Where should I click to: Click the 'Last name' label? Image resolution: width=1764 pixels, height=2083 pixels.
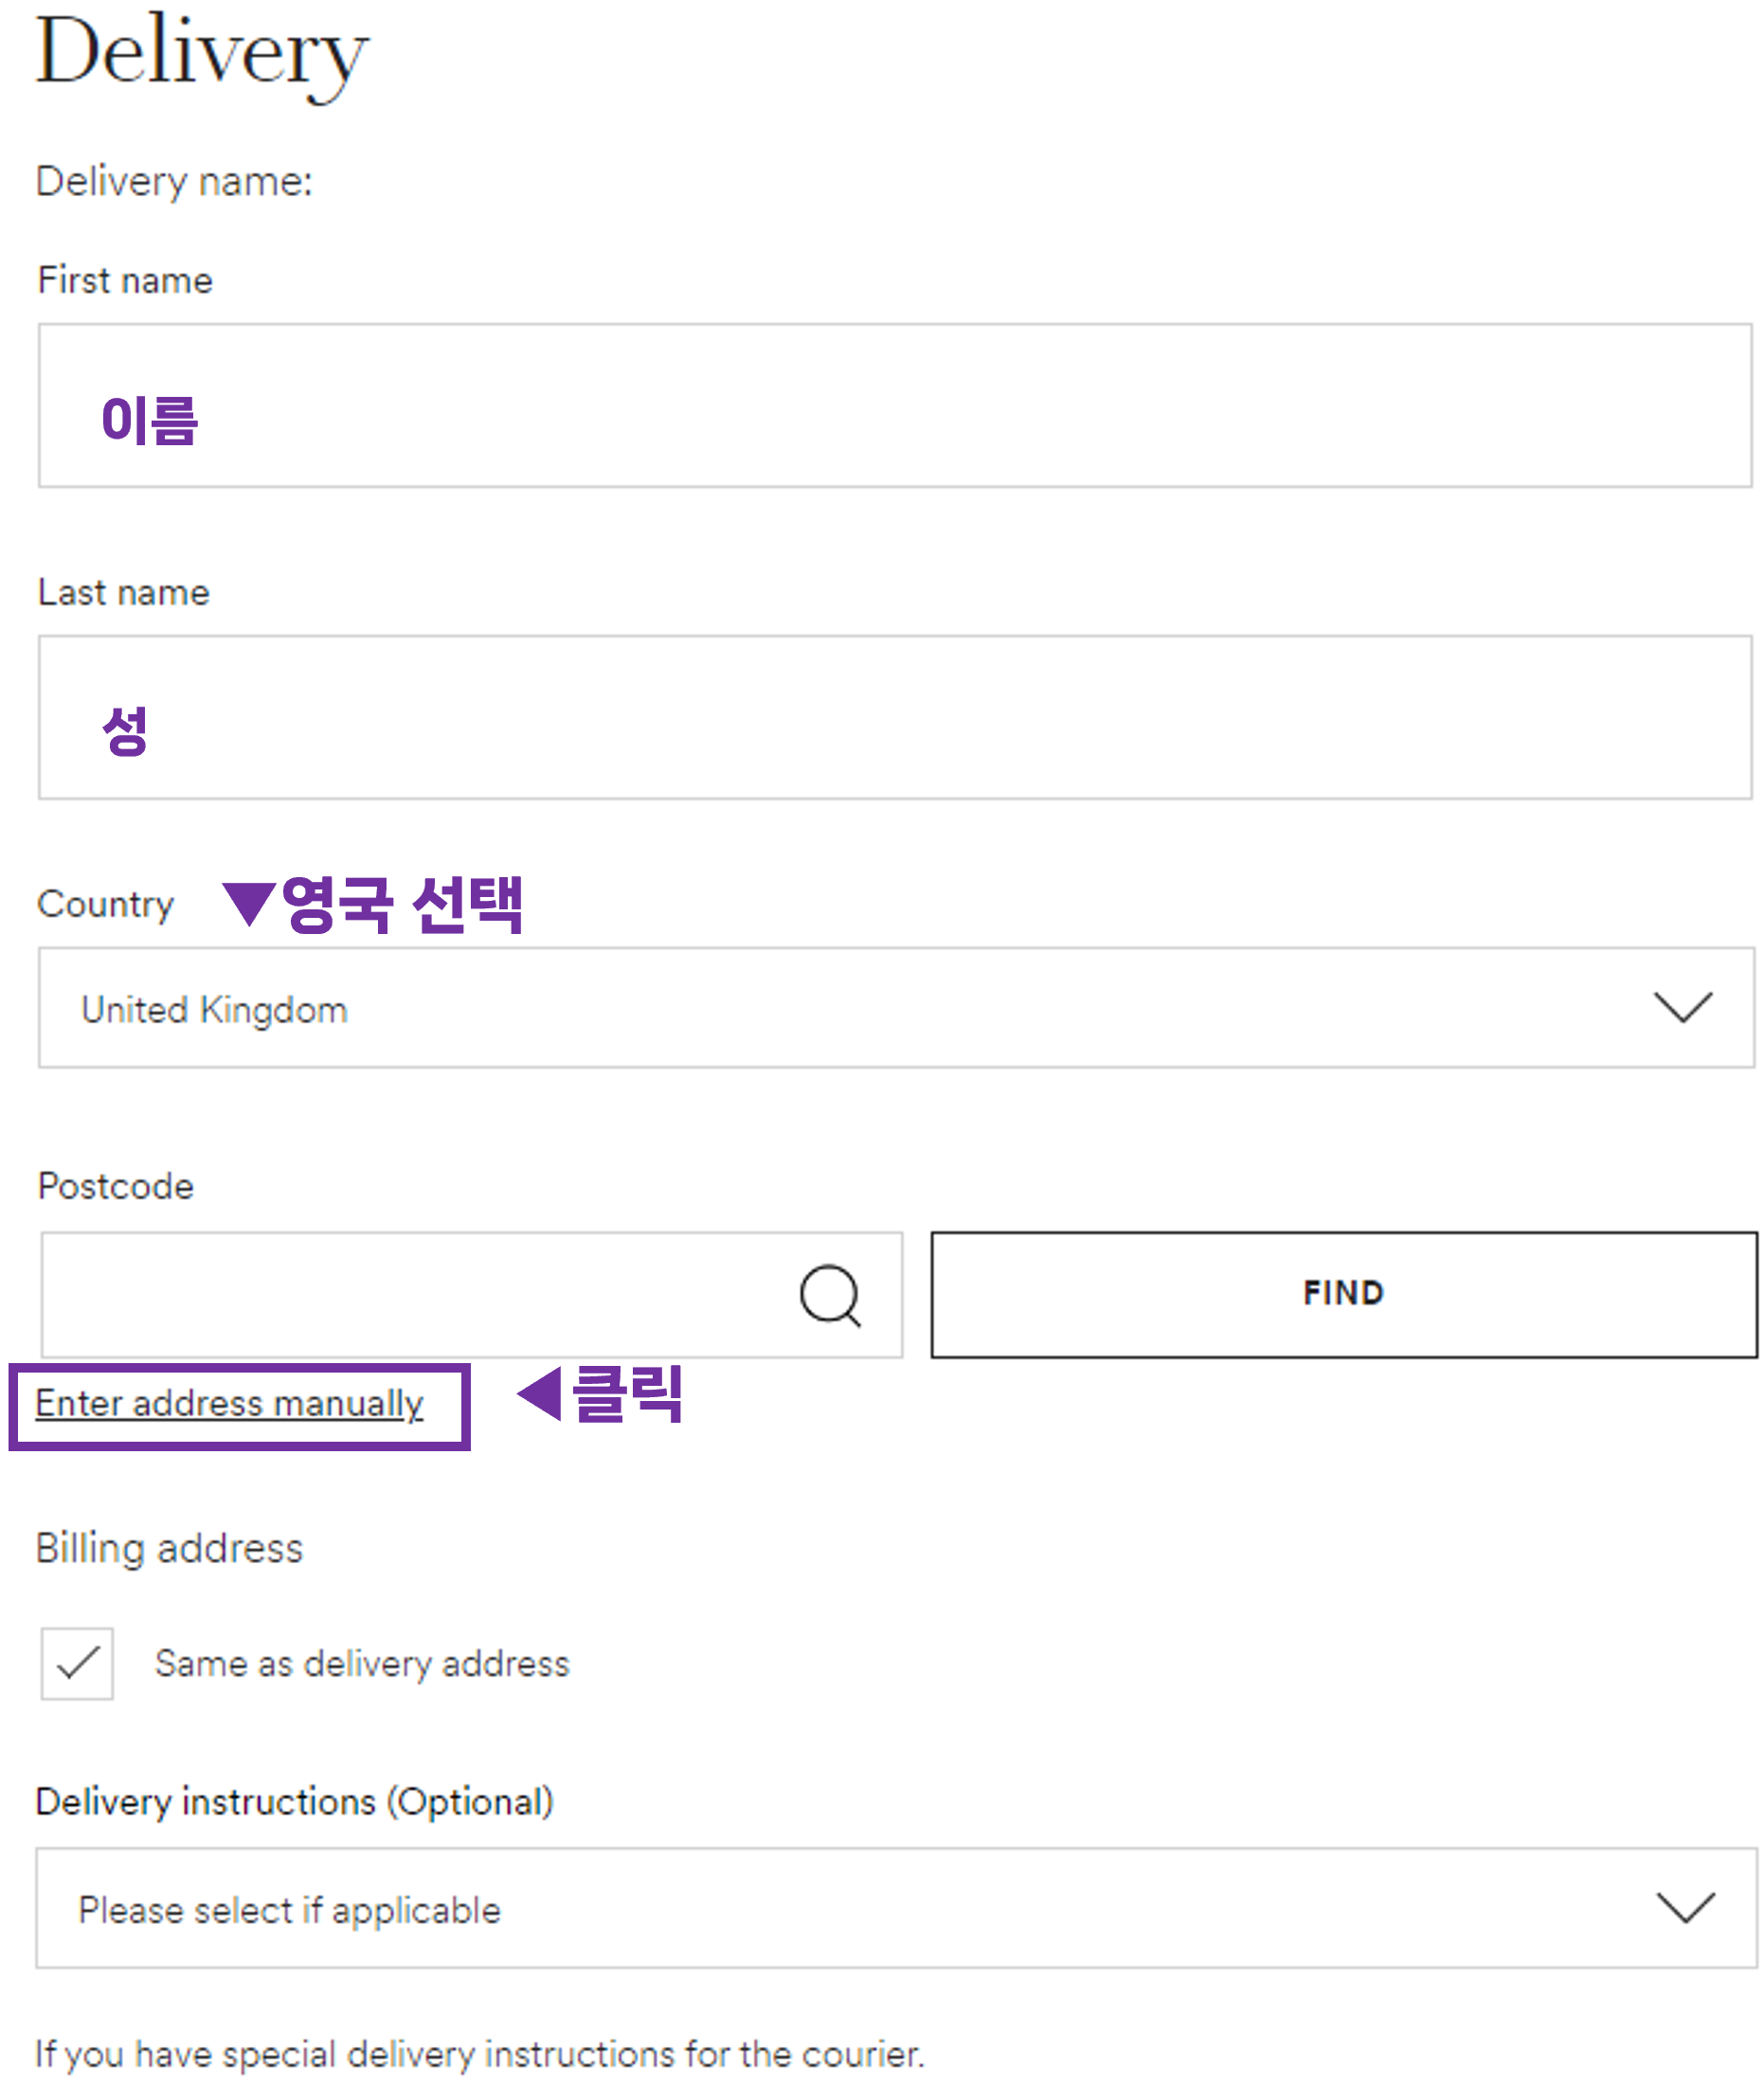pyautogui.click(x=124, y=592)
